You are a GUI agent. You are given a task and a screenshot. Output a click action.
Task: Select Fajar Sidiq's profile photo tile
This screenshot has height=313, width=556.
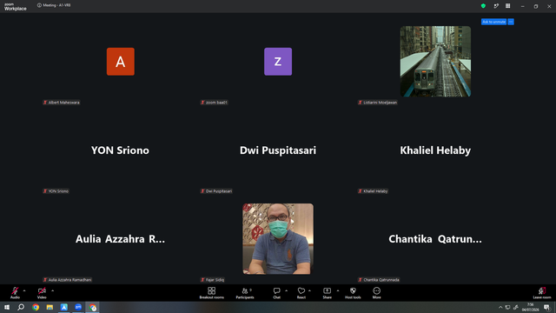[x=278, y=239]
